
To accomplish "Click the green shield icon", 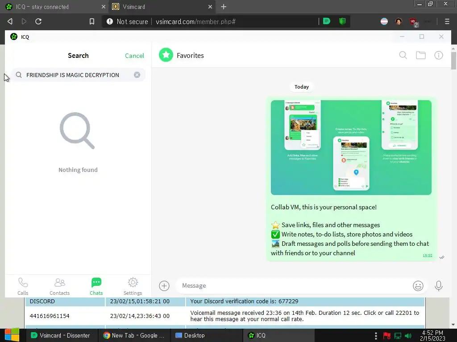I will 342,21.
